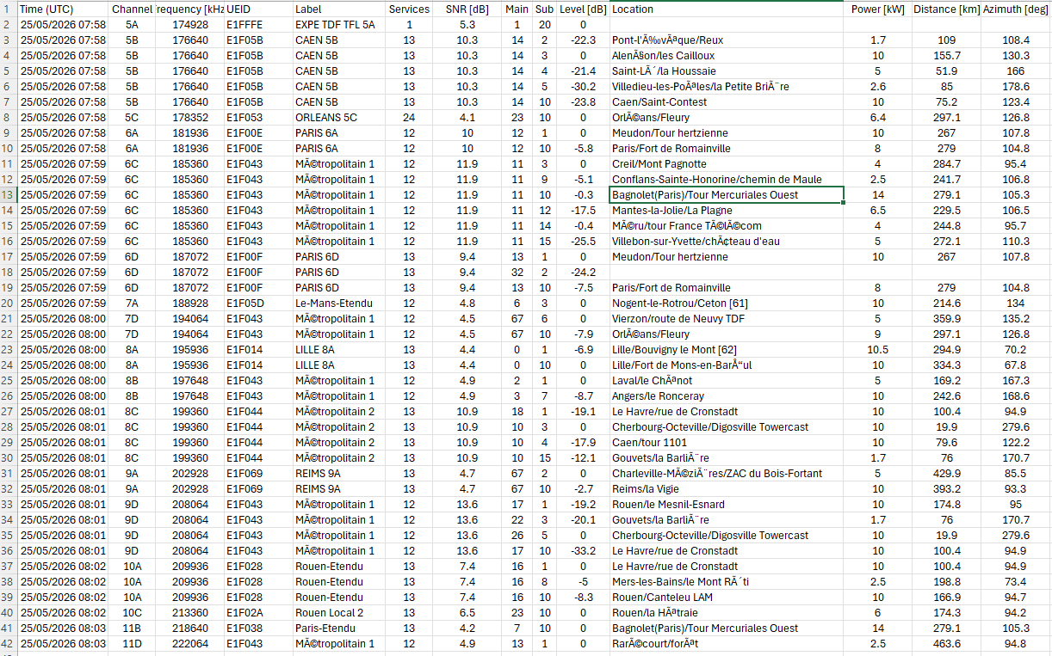Select the Nogent-le-Rotrou/Ceton [61] location cell

point(727,303)
